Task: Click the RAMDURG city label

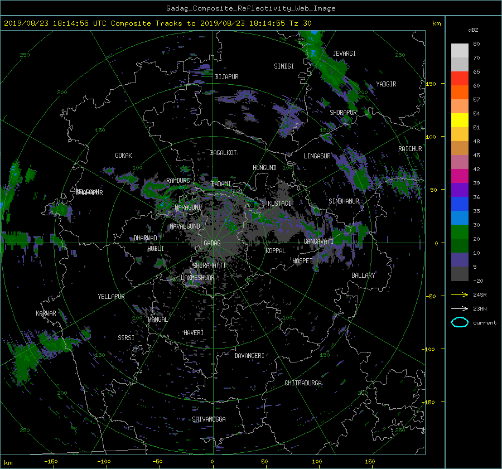Action: pos(178,181)
